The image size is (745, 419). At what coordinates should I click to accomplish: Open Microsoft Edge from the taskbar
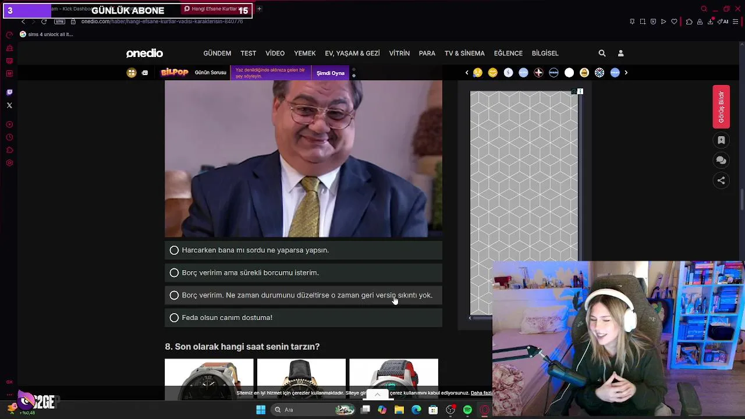(x=416, y=410)
